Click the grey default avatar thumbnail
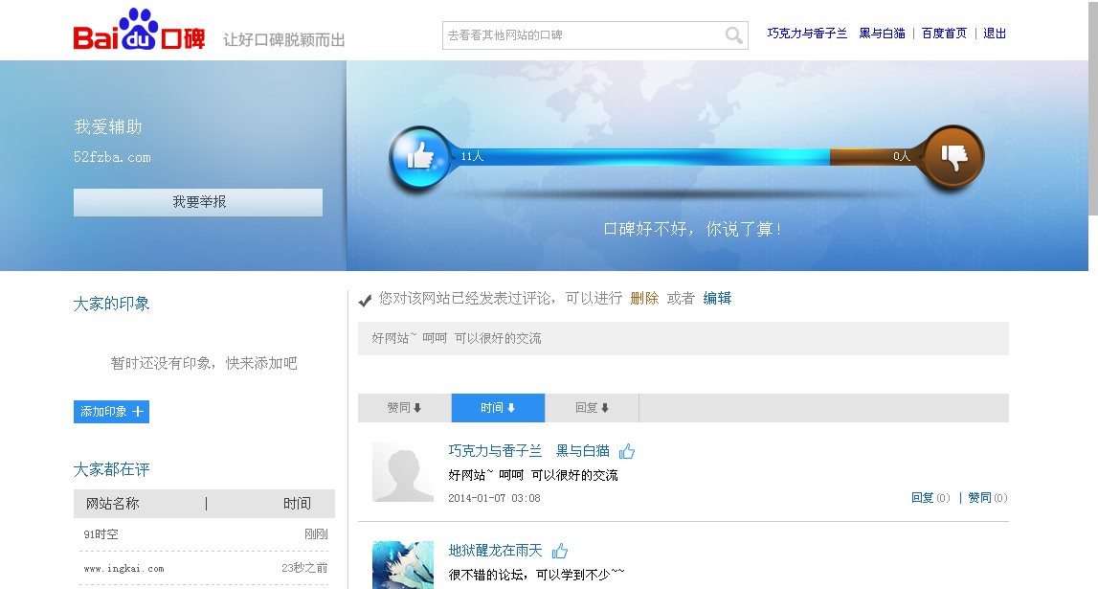 pyautogui.click(x=403, y=471)
